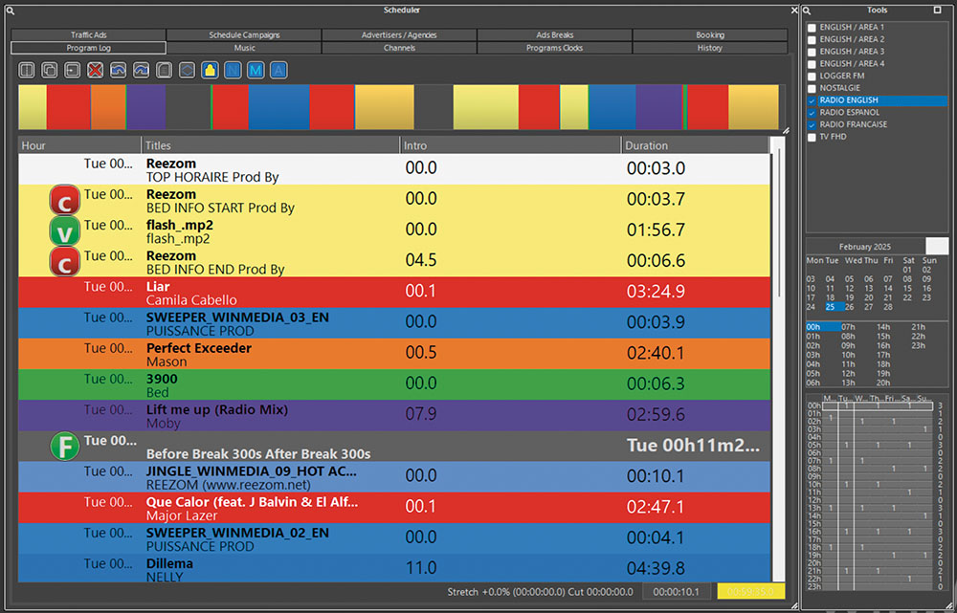Click the red X delete icon

tap(96, 70)
